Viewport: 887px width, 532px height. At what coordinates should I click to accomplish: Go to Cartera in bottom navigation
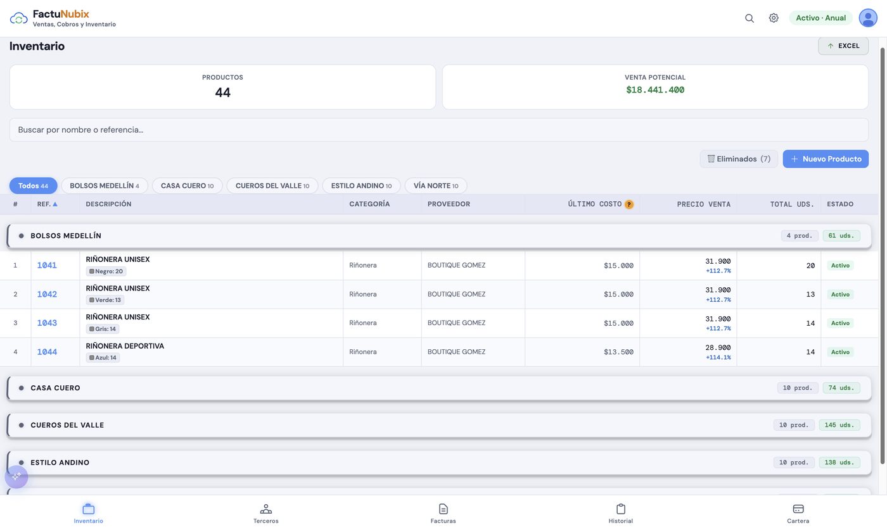[x=798, y=514]
